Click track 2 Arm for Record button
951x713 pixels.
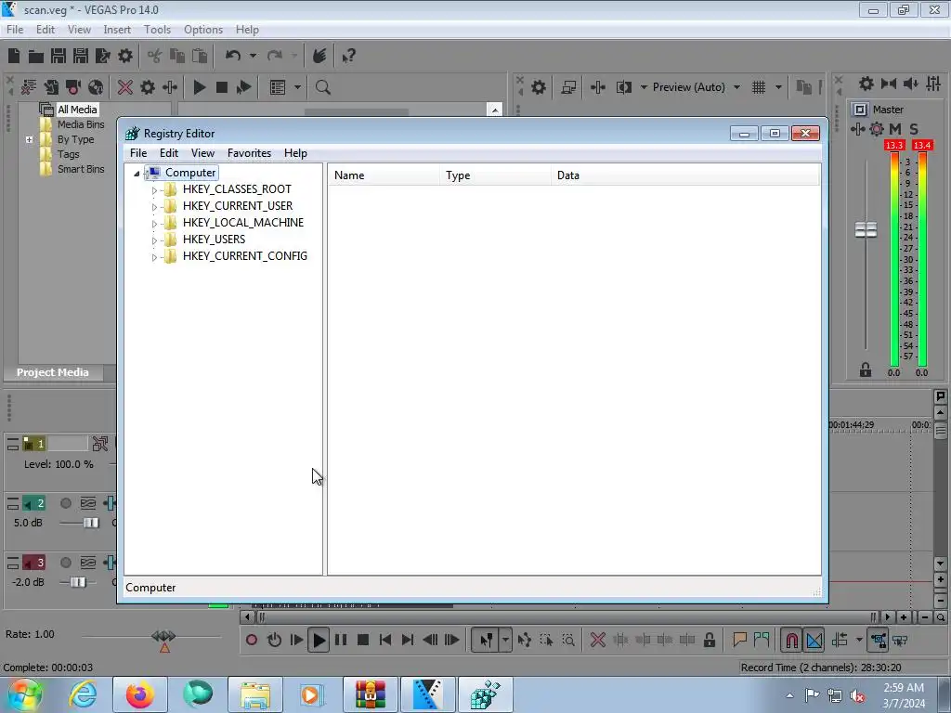66,503
